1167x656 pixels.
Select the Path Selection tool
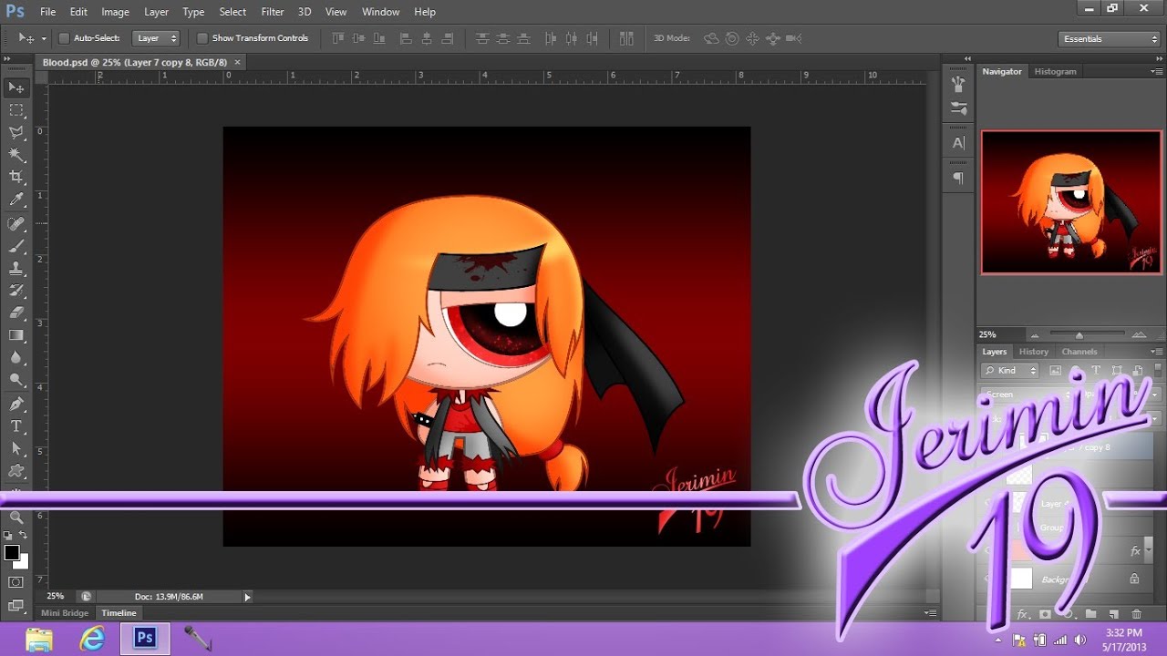[x=16, y=449]
